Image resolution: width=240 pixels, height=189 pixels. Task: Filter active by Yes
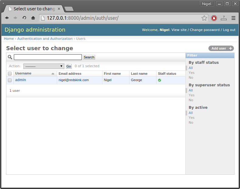191,118
